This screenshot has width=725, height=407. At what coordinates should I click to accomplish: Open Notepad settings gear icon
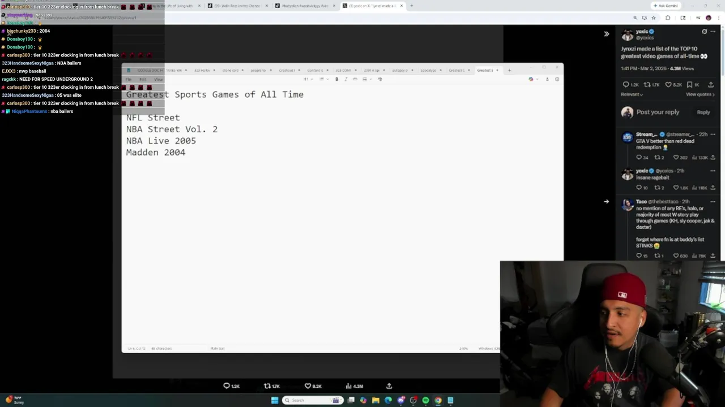[x=557, y=79]
